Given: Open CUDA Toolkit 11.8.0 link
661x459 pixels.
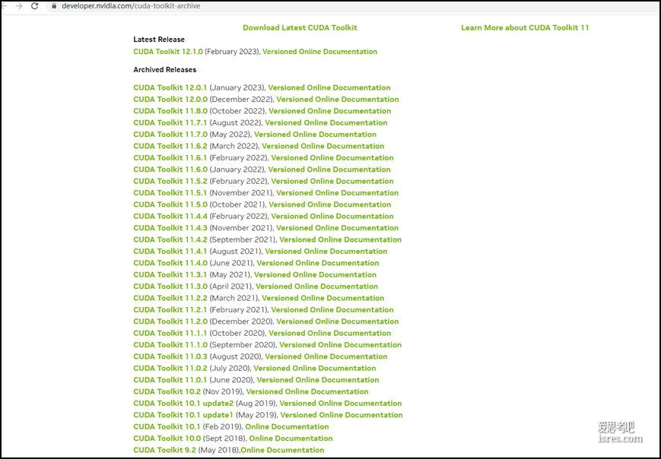Looking at the screenshot, I should pyautogui.click(x=170, y=111).
